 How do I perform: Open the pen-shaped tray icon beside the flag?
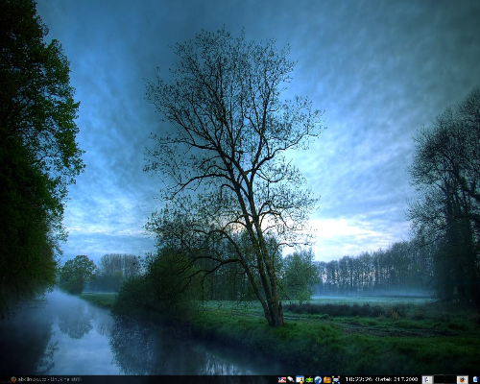(x=291, y=379)
